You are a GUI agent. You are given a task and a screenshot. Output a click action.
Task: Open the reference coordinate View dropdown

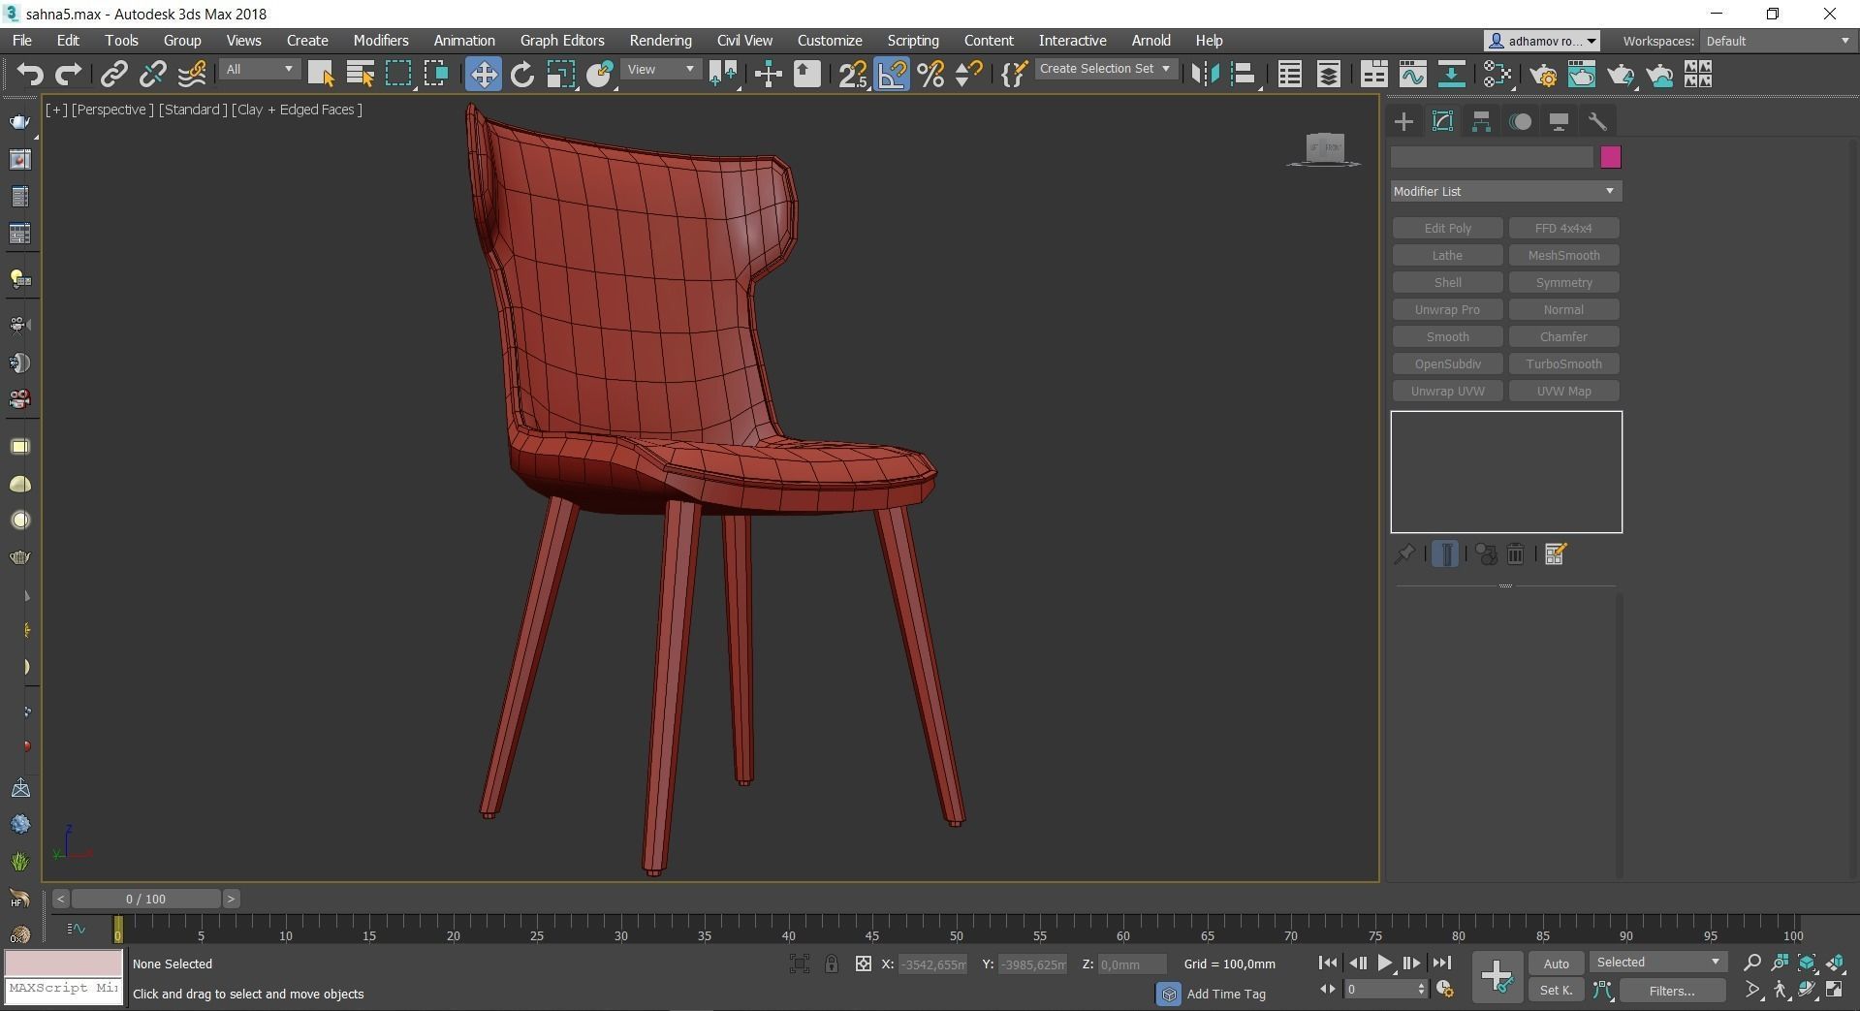tap(661, 70)
